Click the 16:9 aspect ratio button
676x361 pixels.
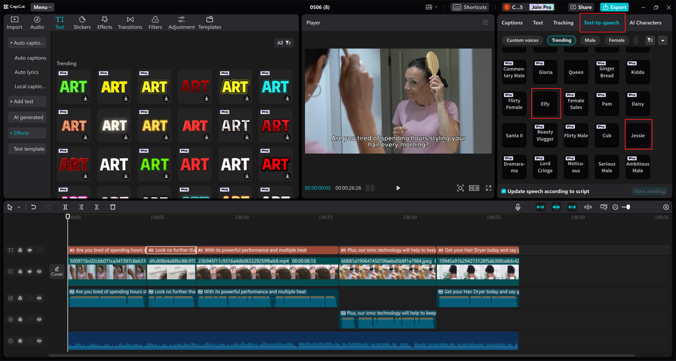pyautogui.click(x=474, y=188)
